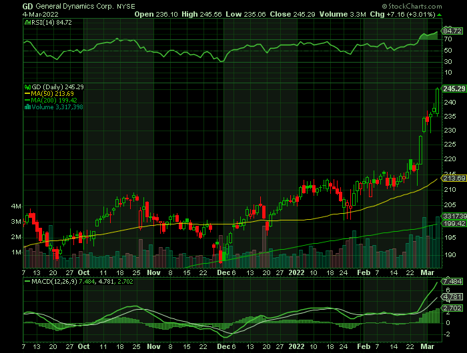Image resolution: width=467 pixels, height=353 pixels.
Task: Click the Volume 3,317,398 legend text
Action: (x=57, y=107)
